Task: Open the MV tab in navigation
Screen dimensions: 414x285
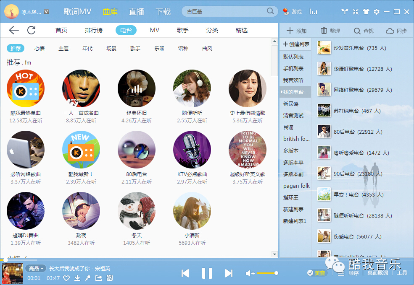Action: 154,30
